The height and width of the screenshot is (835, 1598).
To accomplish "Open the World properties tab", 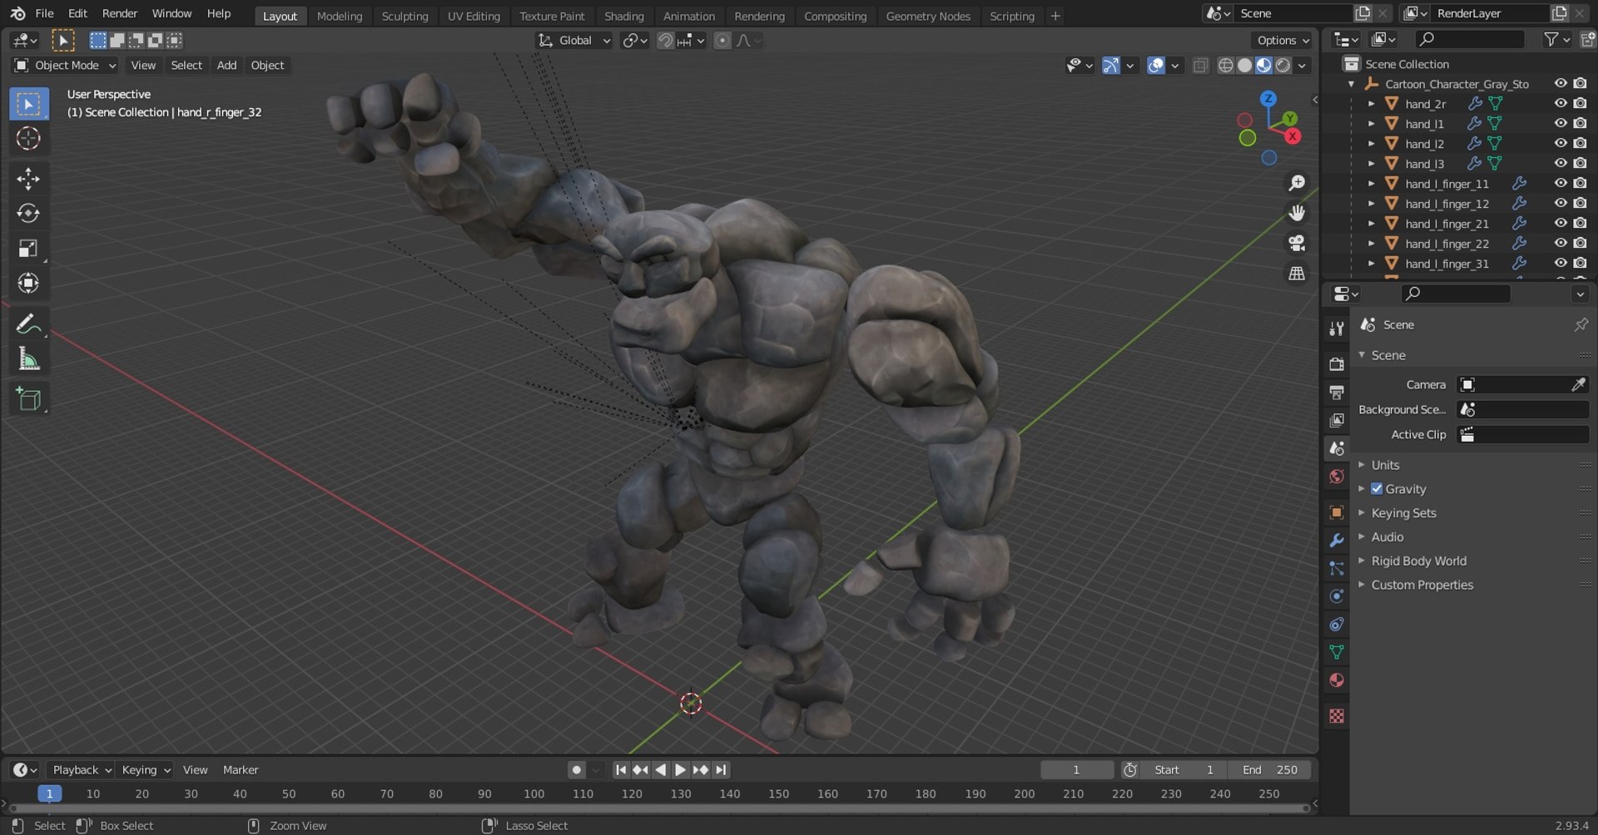I will tap(1337, 477).
